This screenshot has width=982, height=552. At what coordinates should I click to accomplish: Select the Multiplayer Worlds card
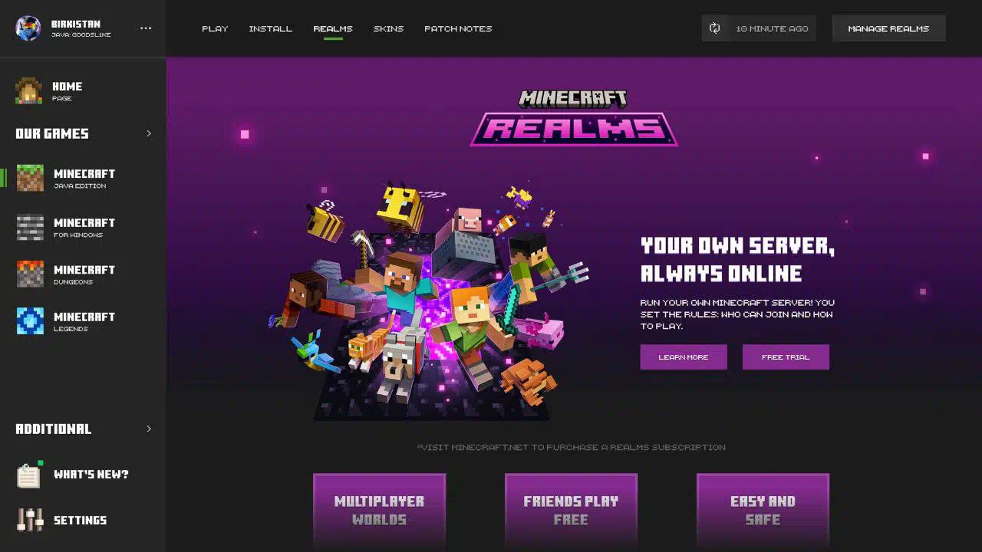pyautogui.click(x=379, y=511)
